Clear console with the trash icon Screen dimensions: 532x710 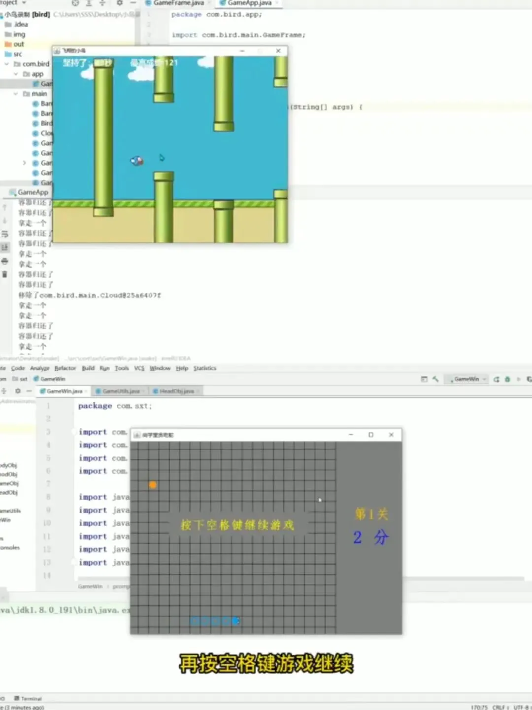[5, 274]
